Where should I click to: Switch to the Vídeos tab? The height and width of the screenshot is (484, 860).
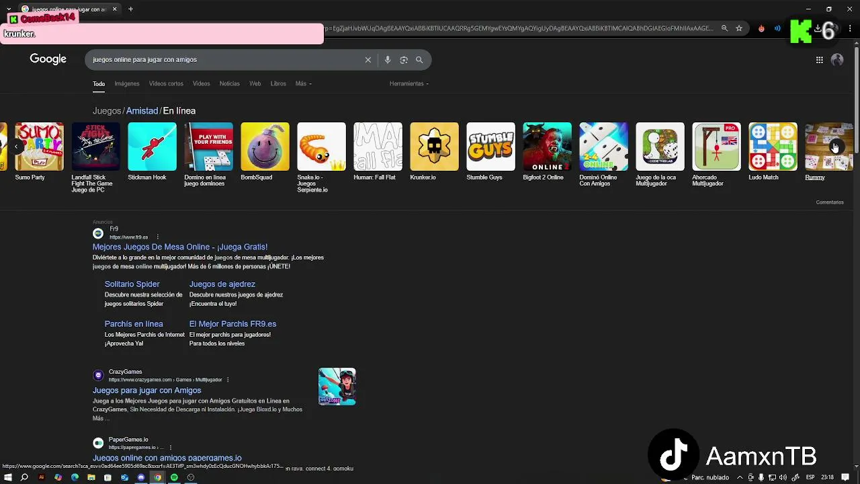click(202, 84)
